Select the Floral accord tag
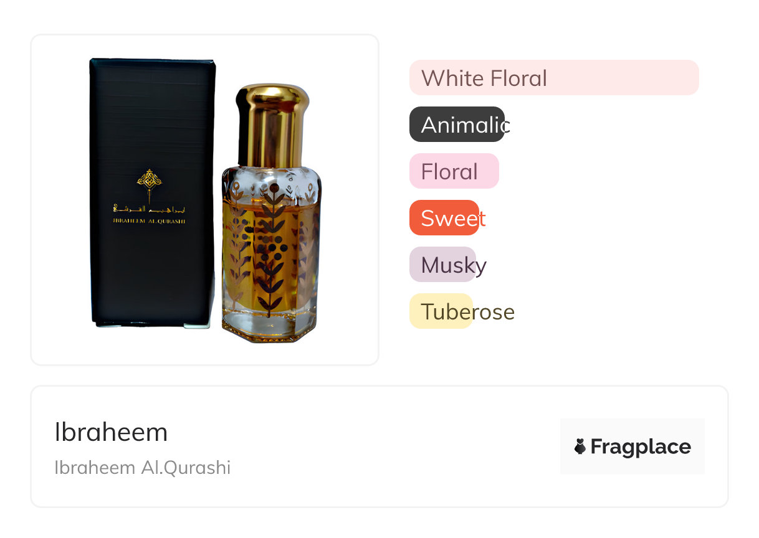 [454, 171]
